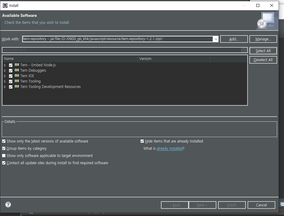284x216 pixels.
Task: Click the Name column header
Action: tap(70, 58)
